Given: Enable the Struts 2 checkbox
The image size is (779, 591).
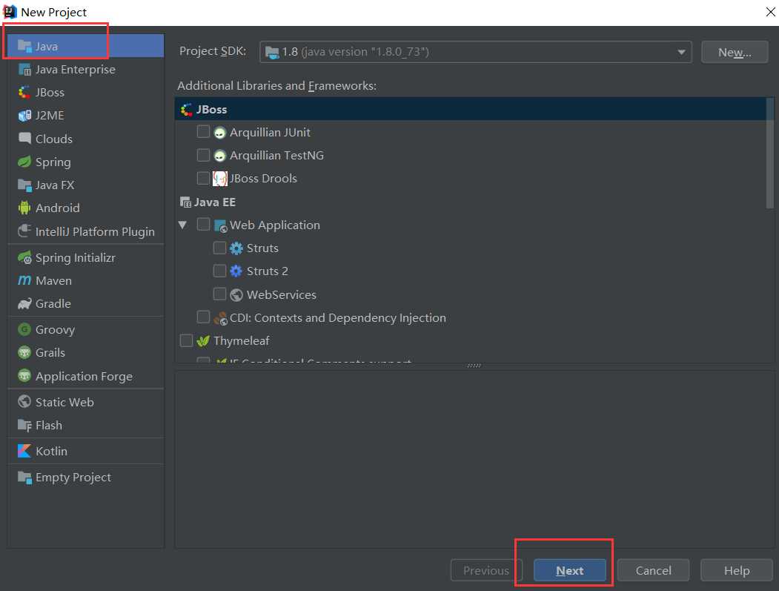Looking at the screenshot, I should (219, 271).
